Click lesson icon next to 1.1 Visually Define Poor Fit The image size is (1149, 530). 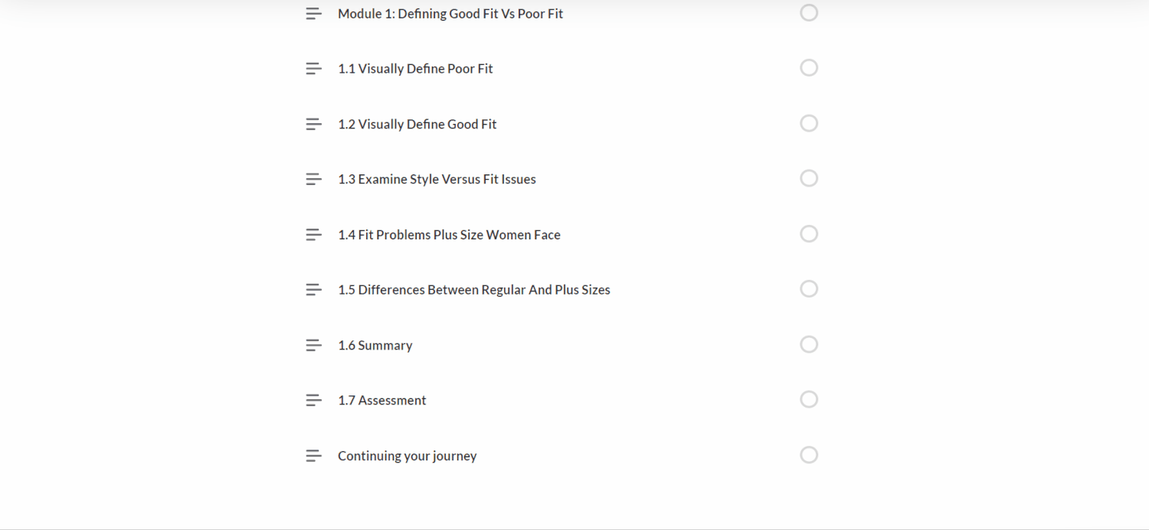313,69
